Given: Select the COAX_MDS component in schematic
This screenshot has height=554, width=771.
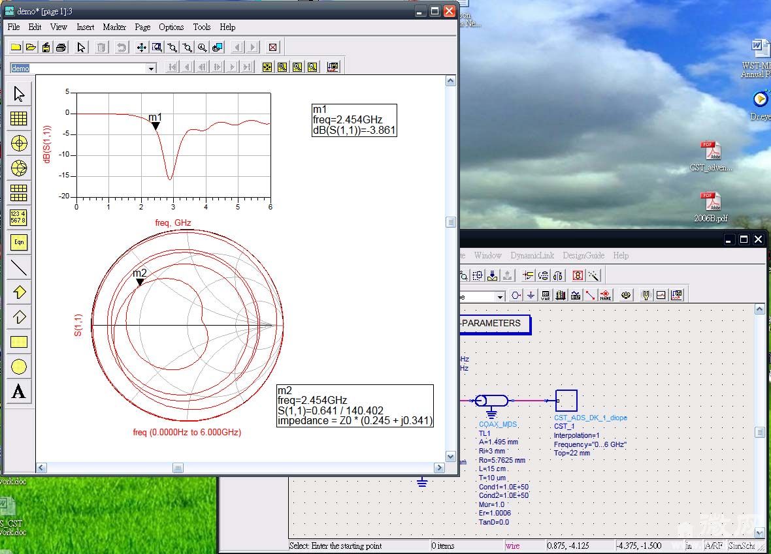Looking at the screenshot, I should click(x=492, y=402).
